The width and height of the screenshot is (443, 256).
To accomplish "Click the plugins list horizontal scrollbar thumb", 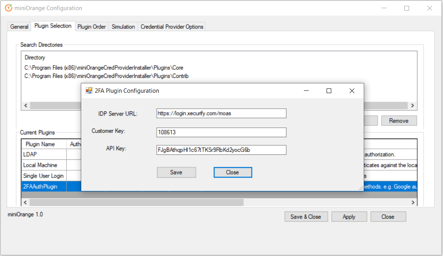I will point(136,203).
